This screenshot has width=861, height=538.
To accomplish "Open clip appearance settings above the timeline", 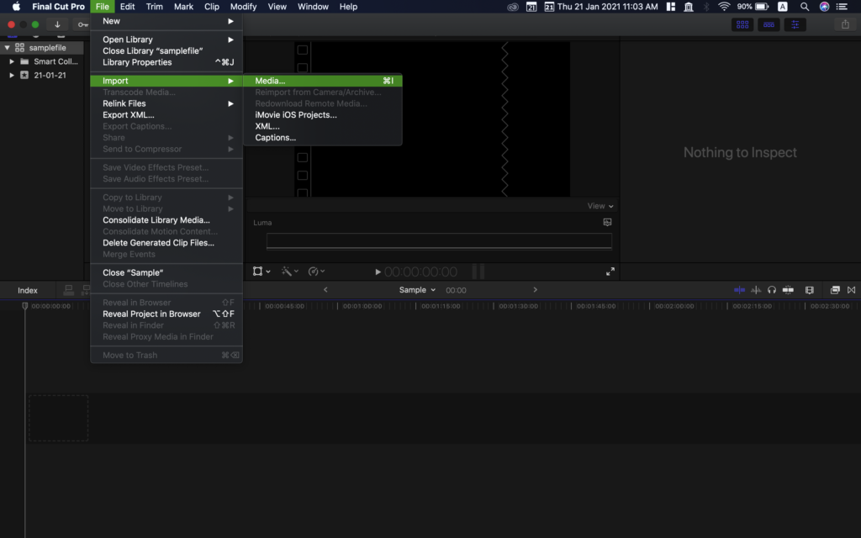I will tap(809, 289).
